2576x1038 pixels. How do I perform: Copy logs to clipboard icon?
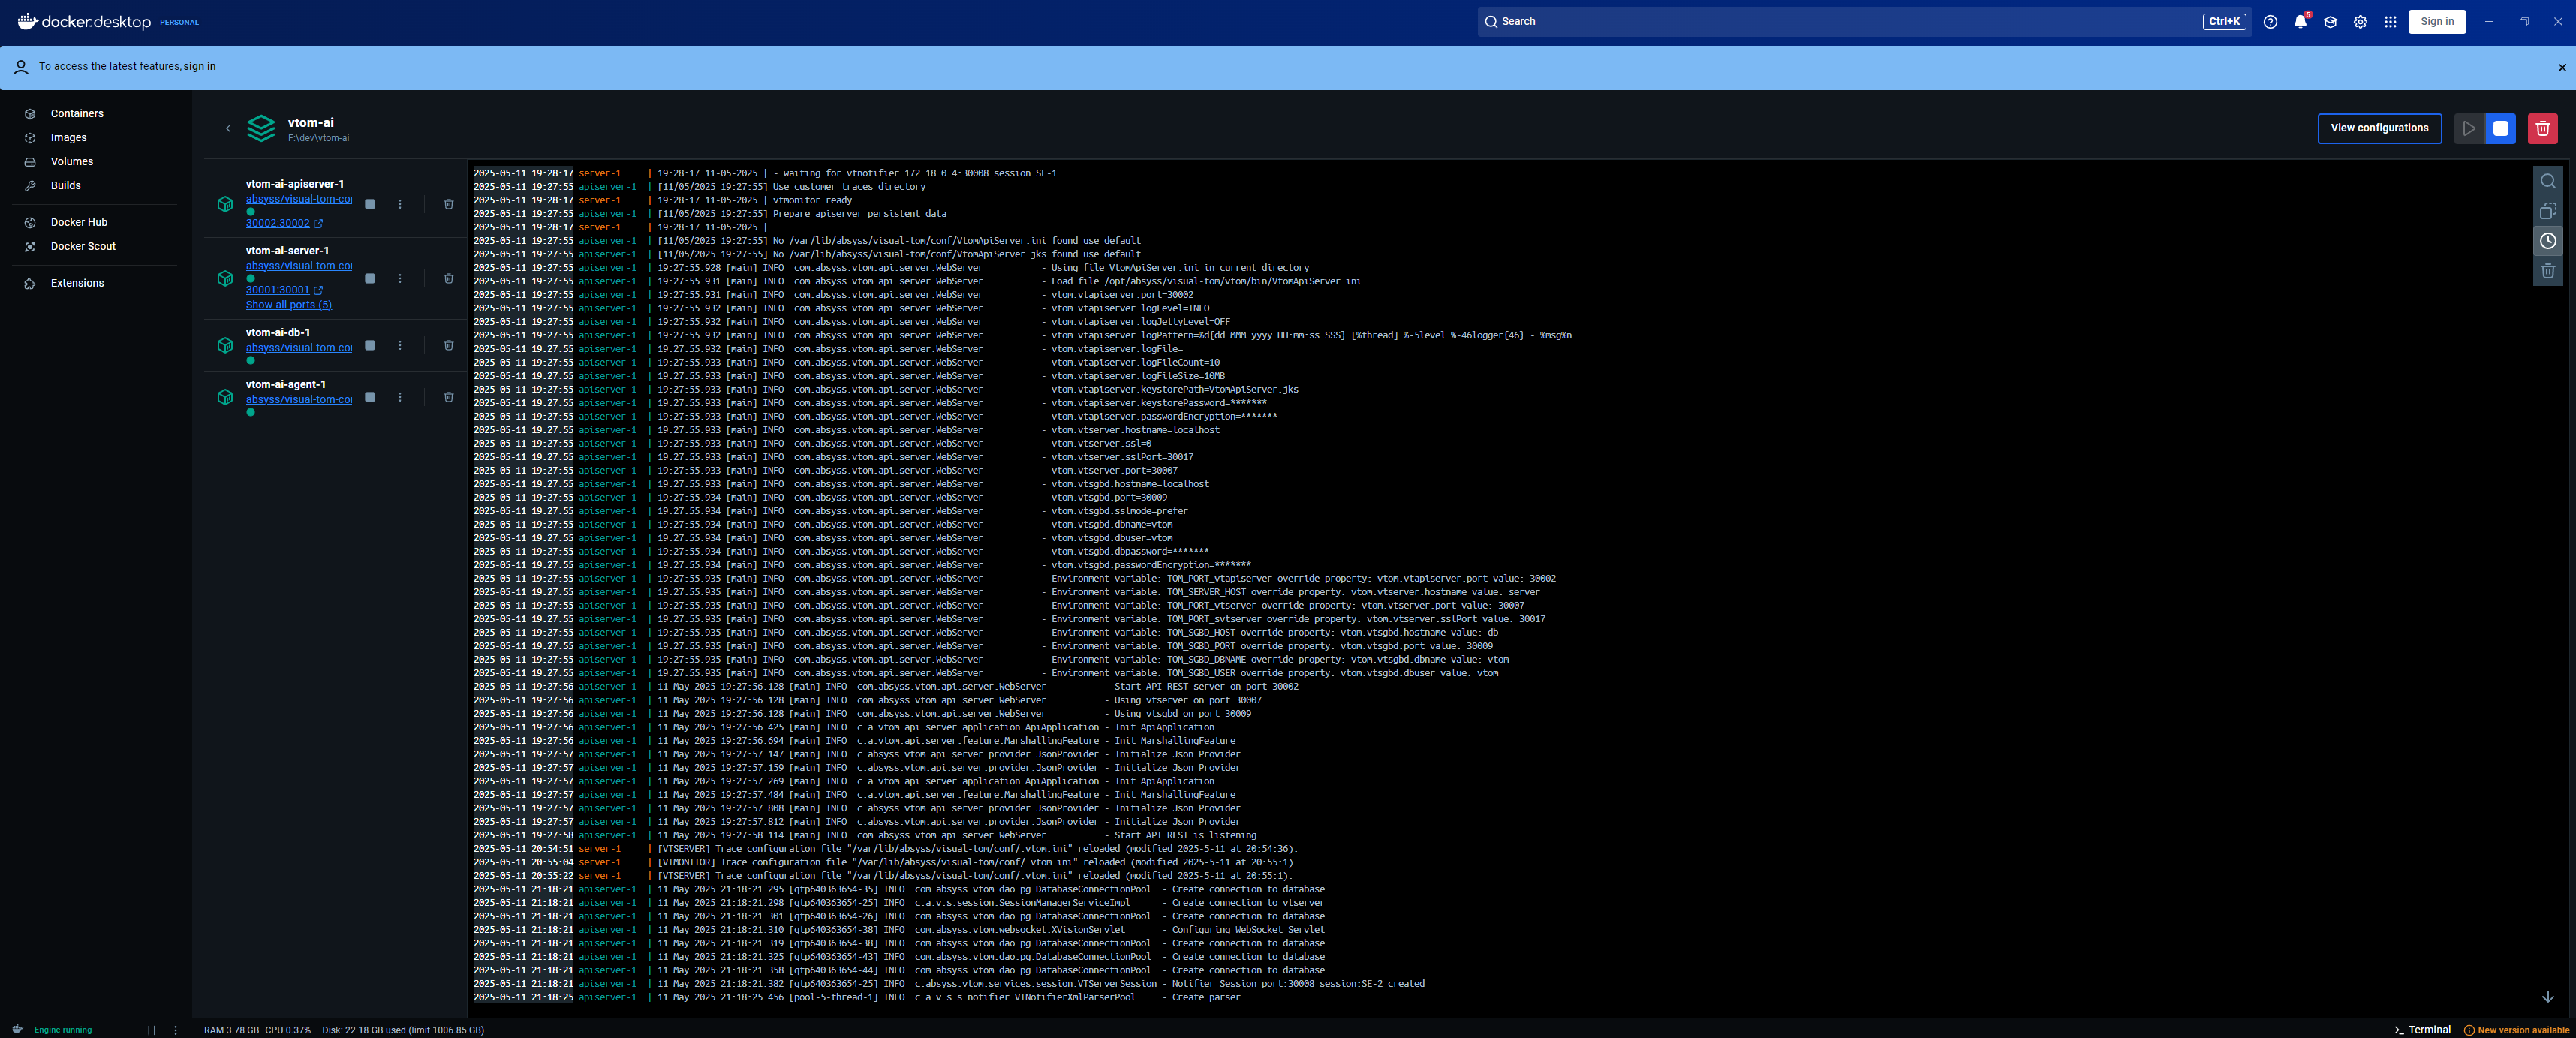tap(2547, 212)
